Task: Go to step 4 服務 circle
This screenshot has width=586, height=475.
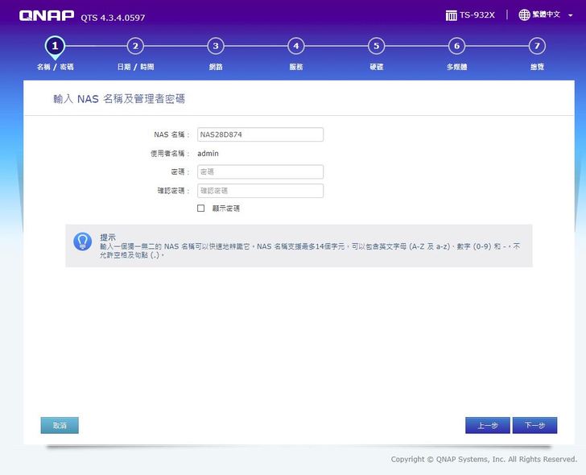Action: click(x=296, y=46)
